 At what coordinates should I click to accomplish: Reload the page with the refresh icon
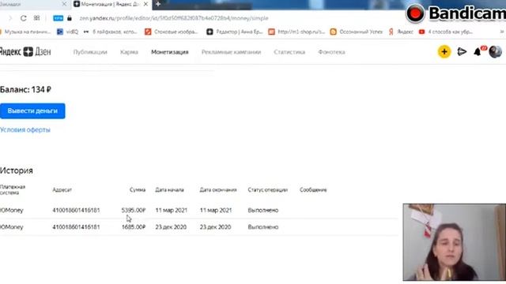tap(23, 18)
